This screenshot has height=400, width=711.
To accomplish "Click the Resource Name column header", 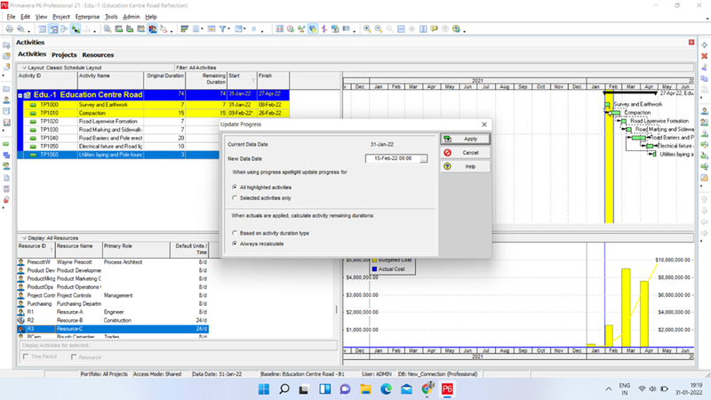I will coord(78,250).
